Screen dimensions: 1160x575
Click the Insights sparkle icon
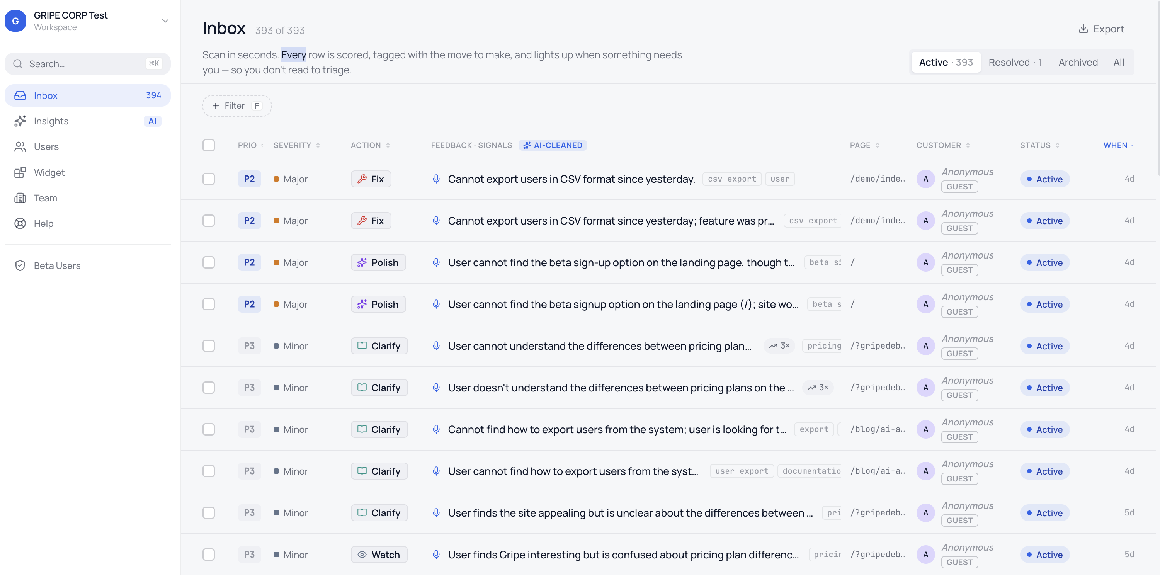(x=20, y=121)
